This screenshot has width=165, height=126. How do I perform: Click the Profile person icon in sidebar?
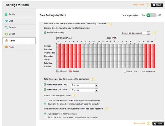pos(6,14)
